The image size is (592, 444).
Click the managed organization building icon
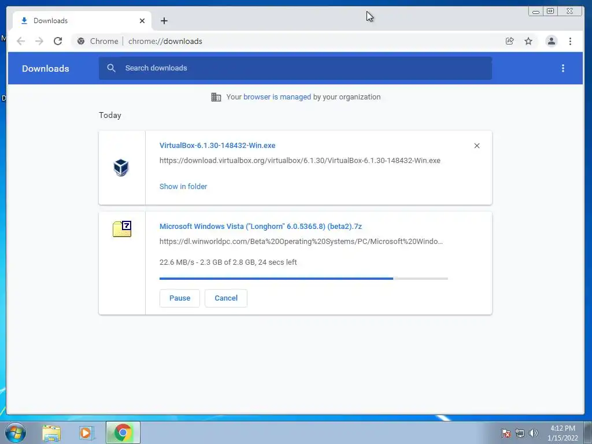pos(216,97)
